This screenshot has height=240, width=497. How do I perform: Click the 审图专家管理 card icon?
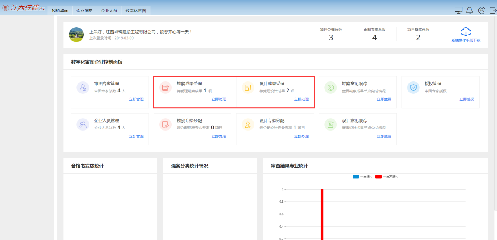coord(83,88)
